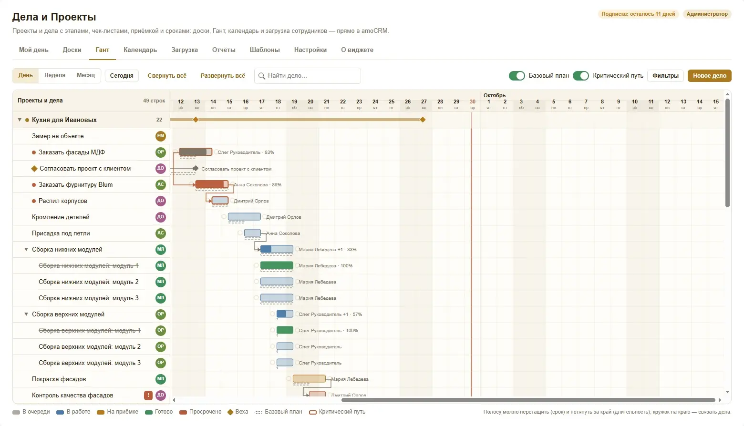This screenshot has height=426, width=744.
Task: Jump to Сегодня on the timeline
Action: click(x=122, y=76)
